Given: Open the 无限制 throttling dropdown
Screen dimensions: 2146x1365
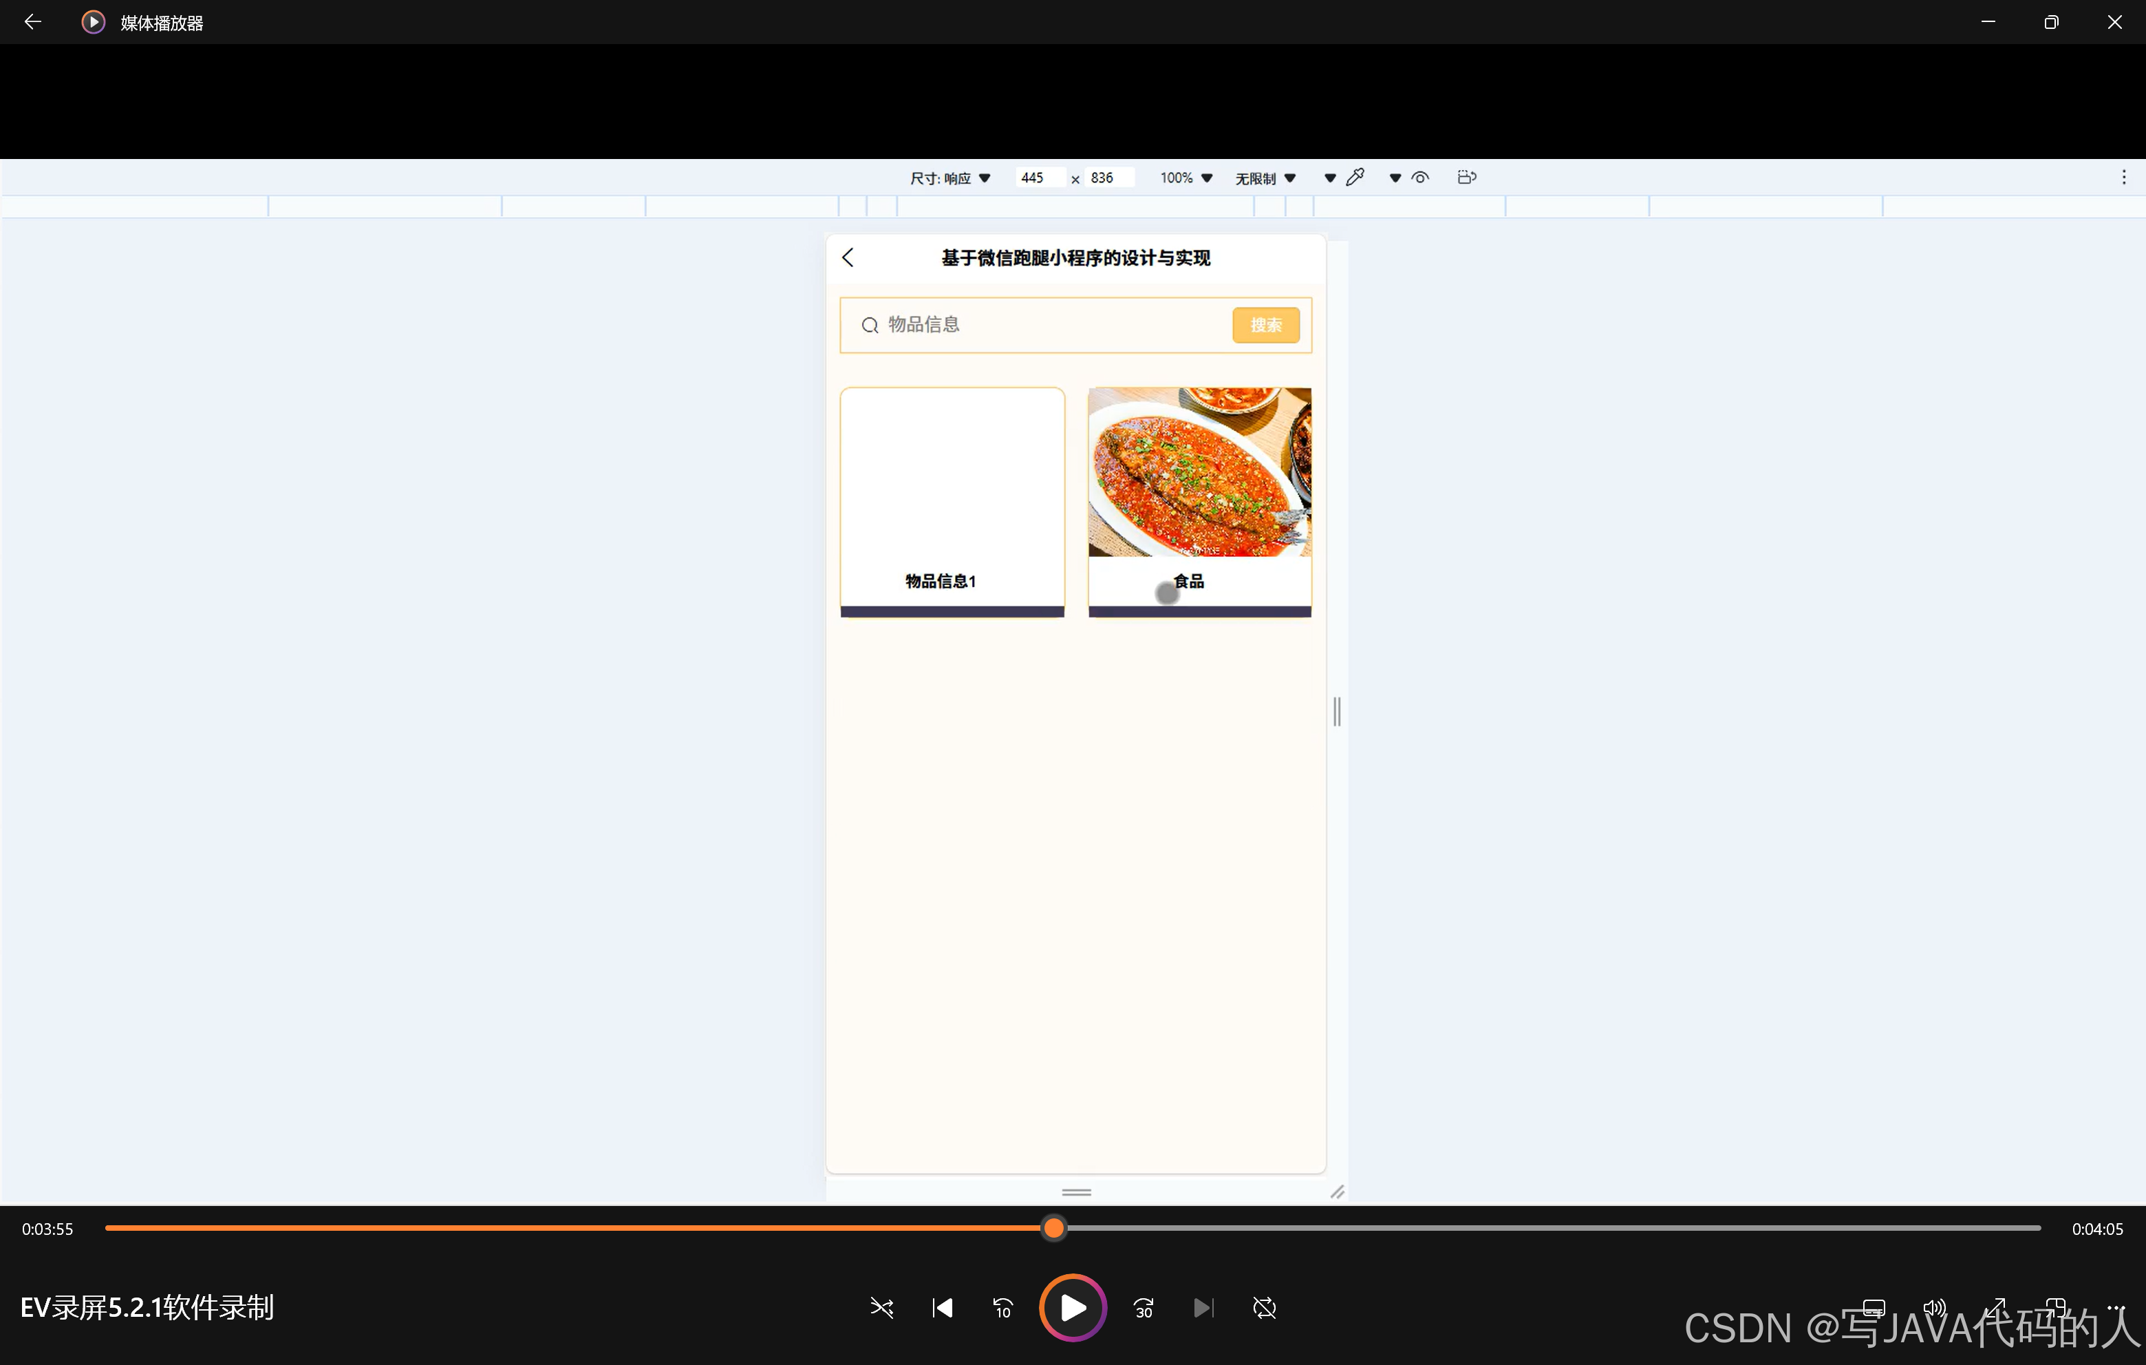Looking at the screenshot, I should pos(1265,178).
